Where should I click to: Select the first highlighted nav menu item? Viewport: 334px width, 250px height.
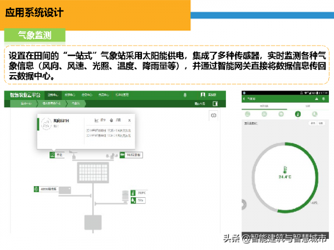53,95
